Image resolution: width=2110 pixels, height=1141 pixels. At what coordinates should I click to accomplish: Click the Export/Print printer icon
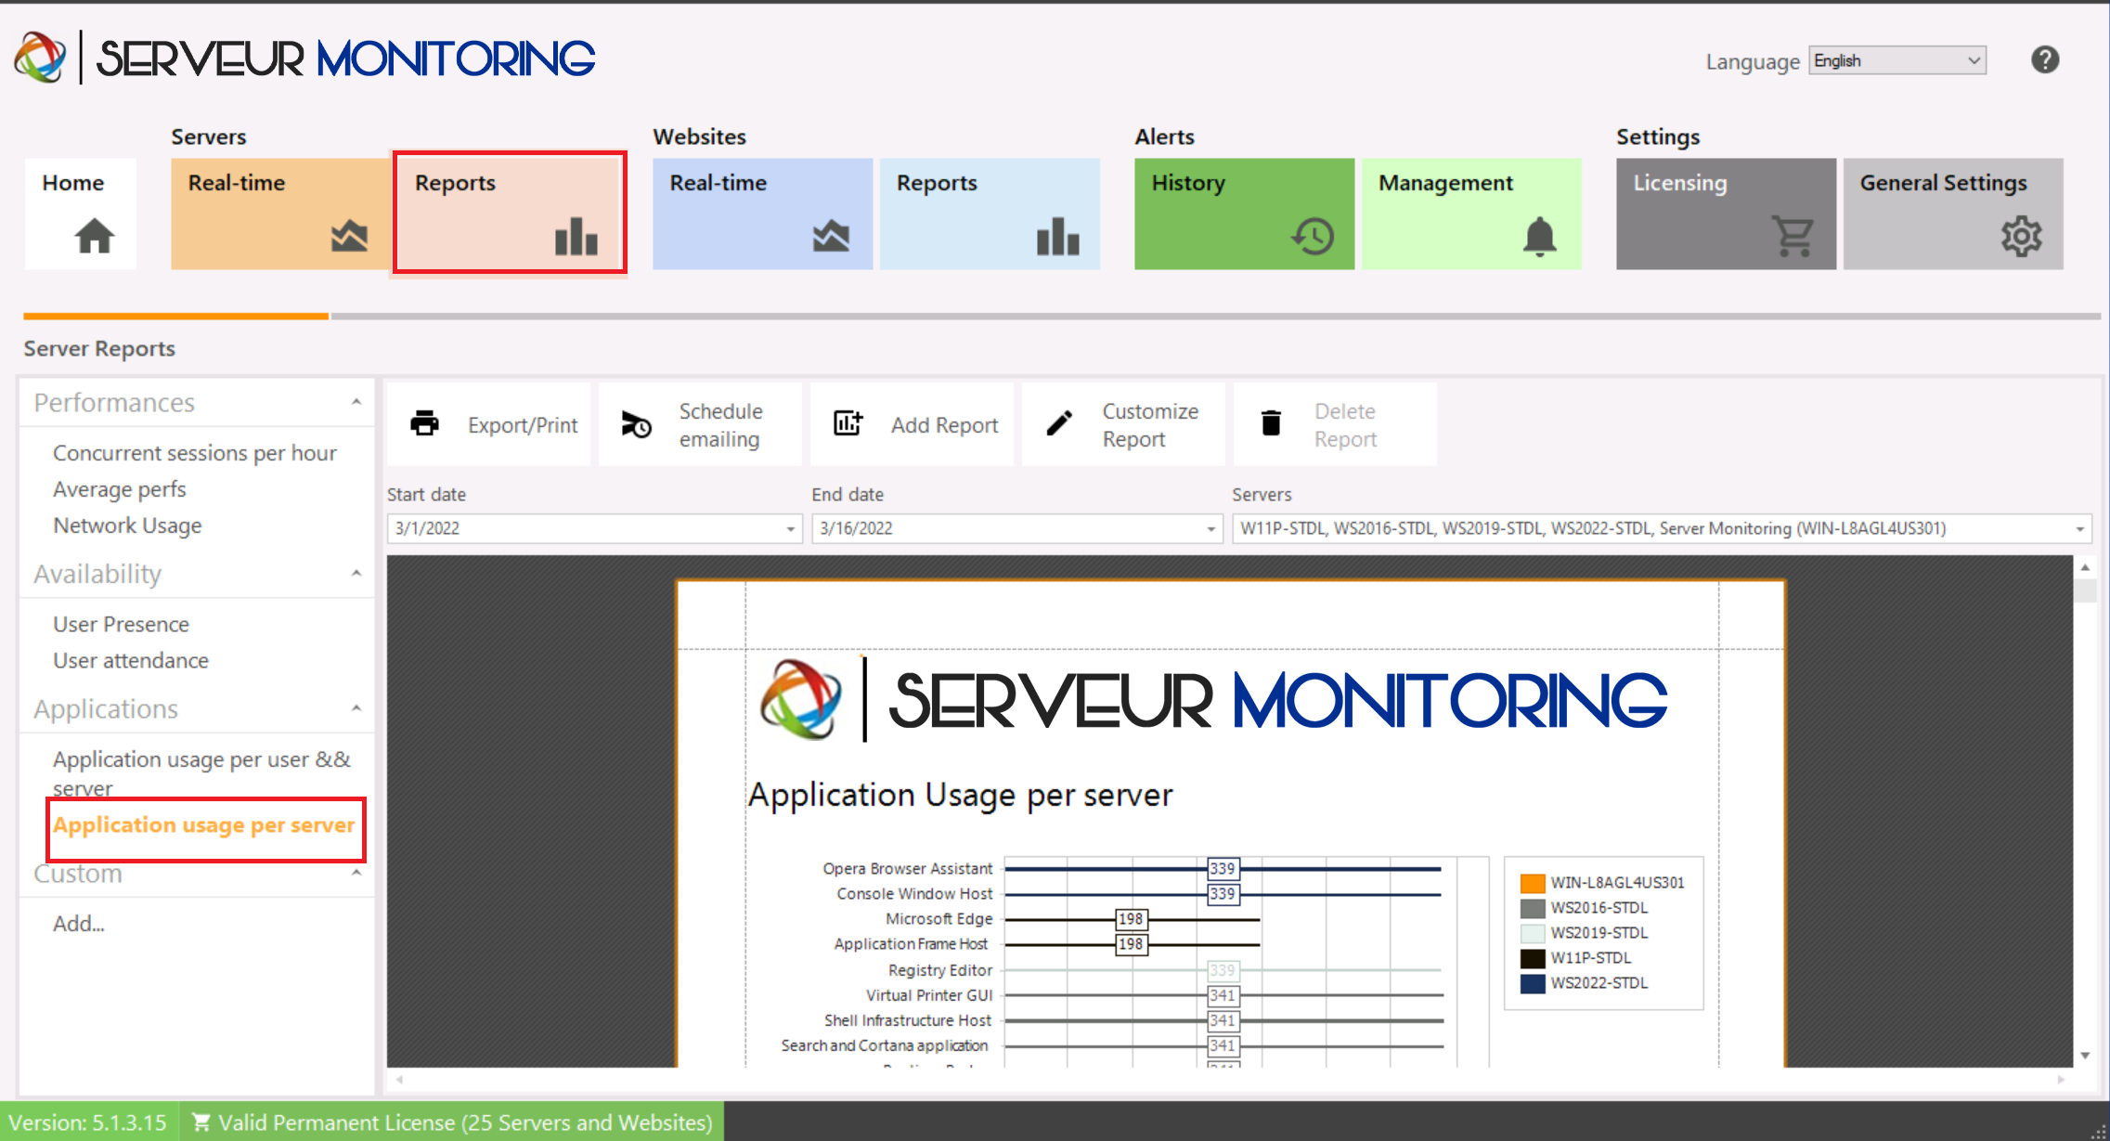(424, 423)
